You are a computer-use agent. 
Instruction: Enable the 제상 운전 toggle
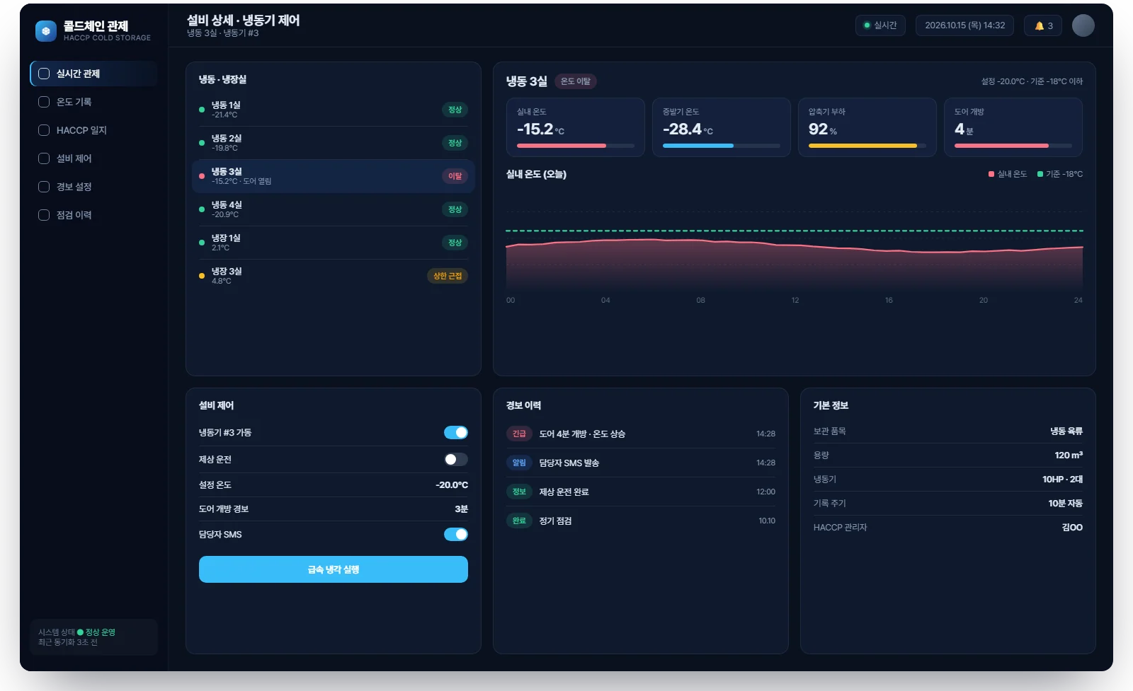pyautogui.click(x=456, y=460)
